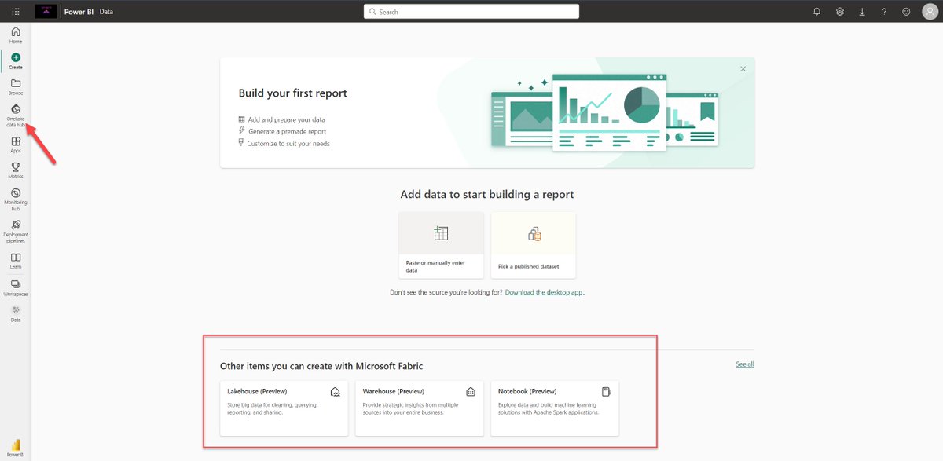Open Browse in the sidebar
Image resolution: width=943 pixels, height=461 pixels.
point(16,87)
